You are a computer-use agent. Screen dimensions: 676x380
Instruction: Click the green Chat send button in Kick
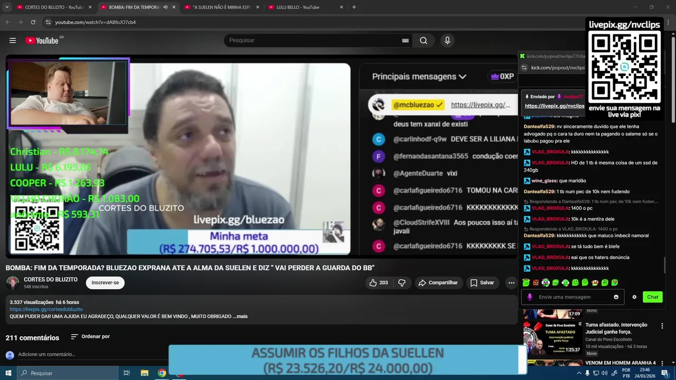[653, 297]
